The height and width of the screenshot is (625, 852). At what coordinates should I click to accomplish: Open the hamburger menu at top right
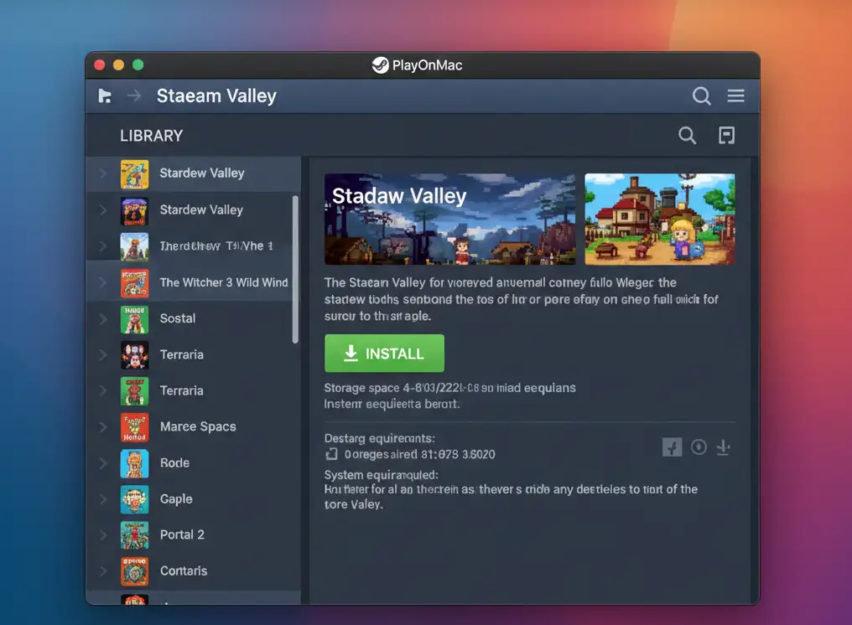pos(736,96)
